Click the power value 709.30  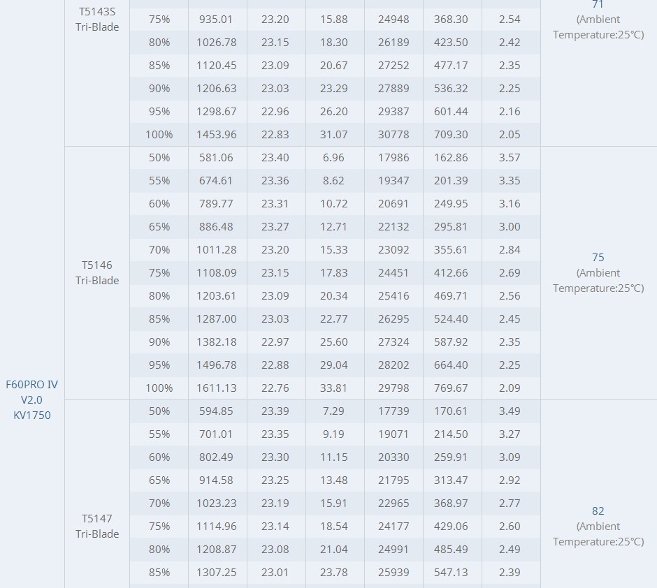pos(451,134)
